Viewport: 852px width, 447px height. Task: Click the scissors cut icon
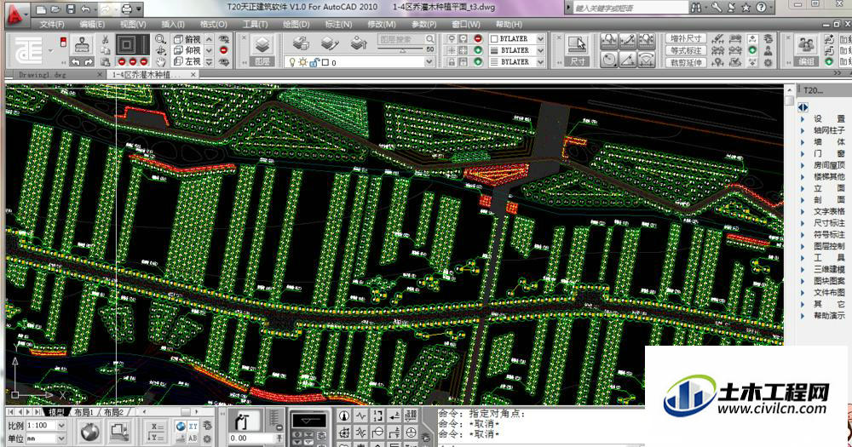105,39
